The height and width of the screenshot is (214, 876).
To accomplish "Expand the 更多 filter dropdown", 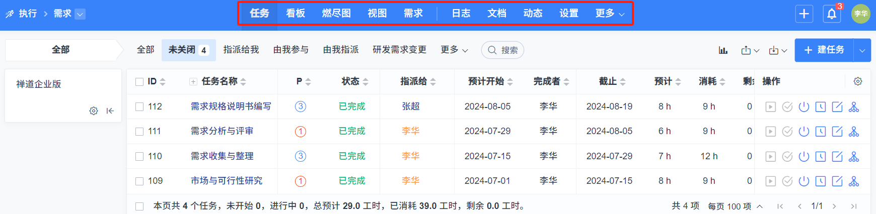I will coord(454,50).
